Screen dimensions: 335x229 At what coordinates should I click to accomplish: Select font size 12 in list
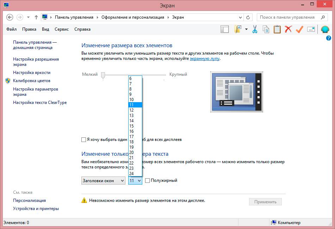click(135, 110)
